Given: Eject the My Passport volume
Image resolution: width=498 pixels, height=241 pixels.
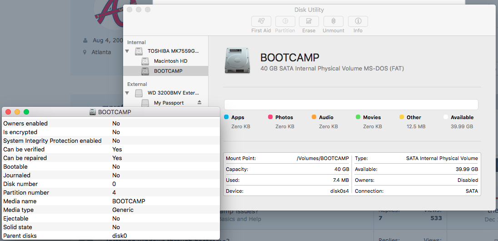Looking at the screenshot, I should click(199, 102).
